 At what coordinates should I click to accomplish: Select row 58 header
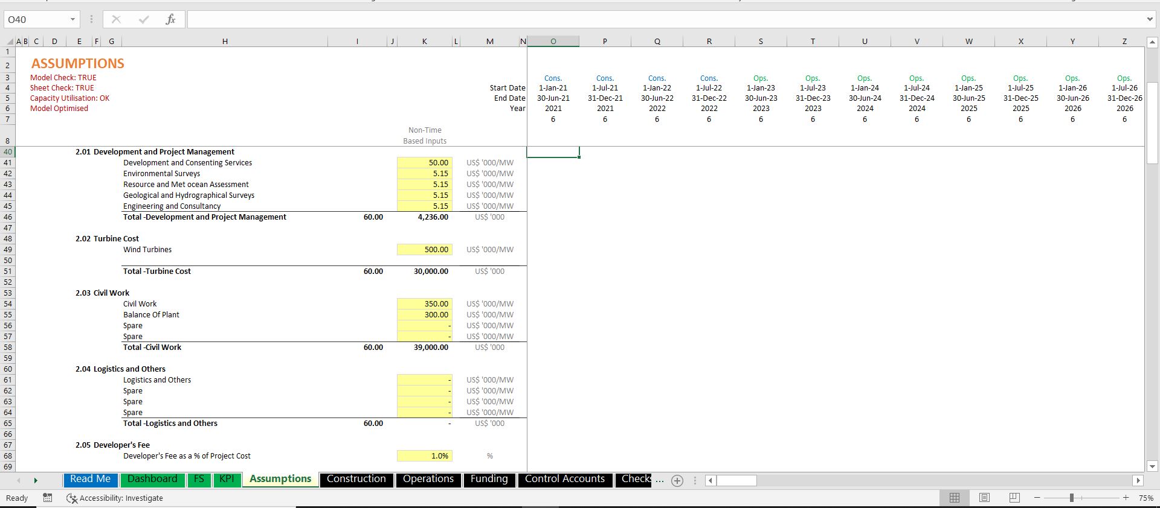click(x=8, y=348)
